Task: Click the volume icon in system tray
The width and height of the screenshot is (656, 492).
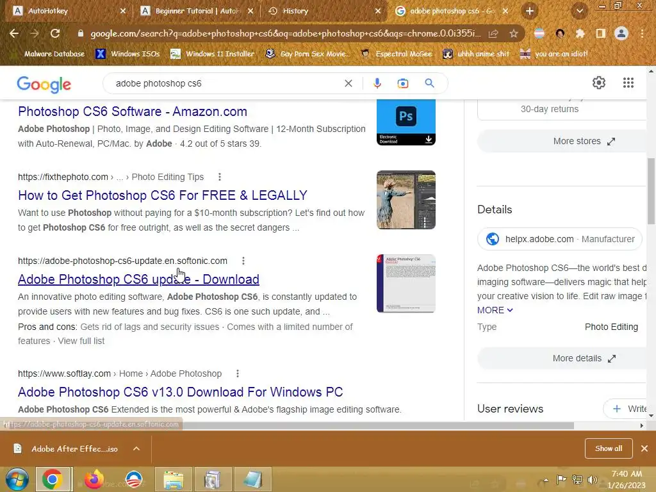Action: tap(592, 480)
